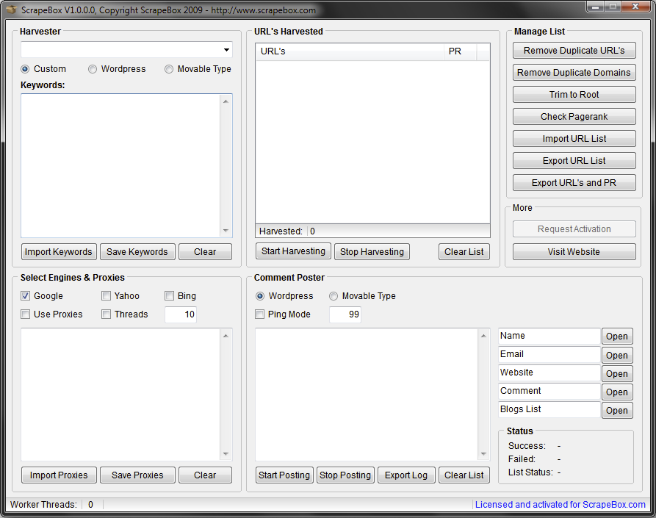Click Import URL List

tap(574, 138)
